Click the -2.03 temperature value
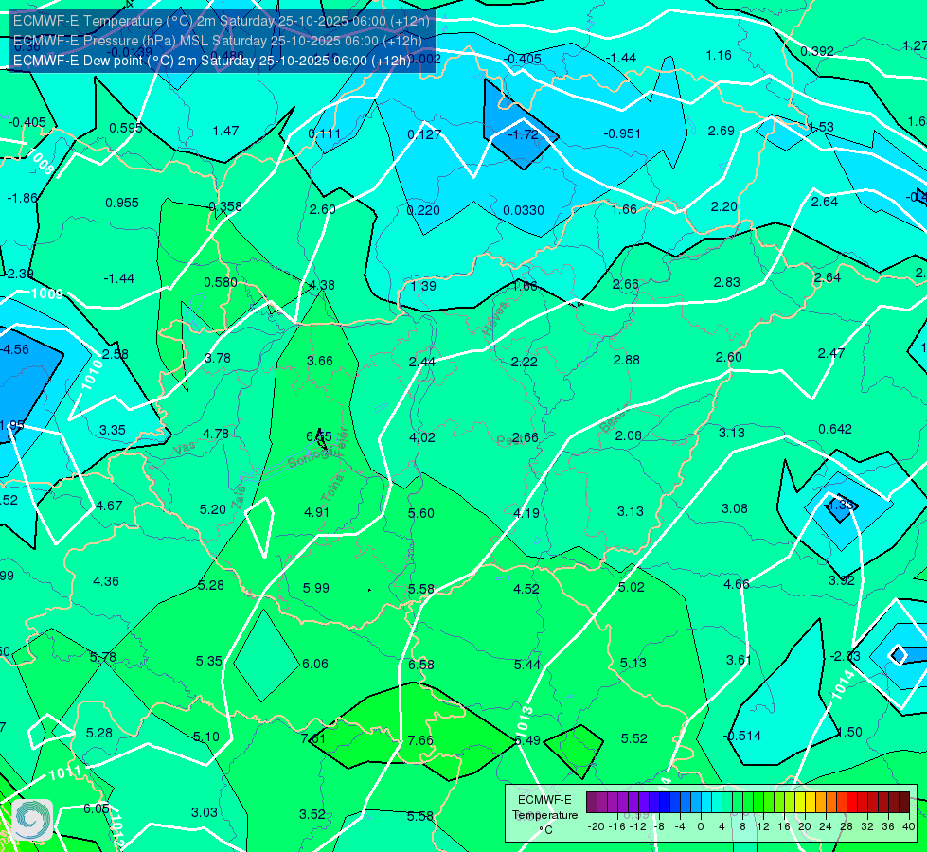Screen dimensions: 927x852 pyautogui.click(x=845, y=656)
